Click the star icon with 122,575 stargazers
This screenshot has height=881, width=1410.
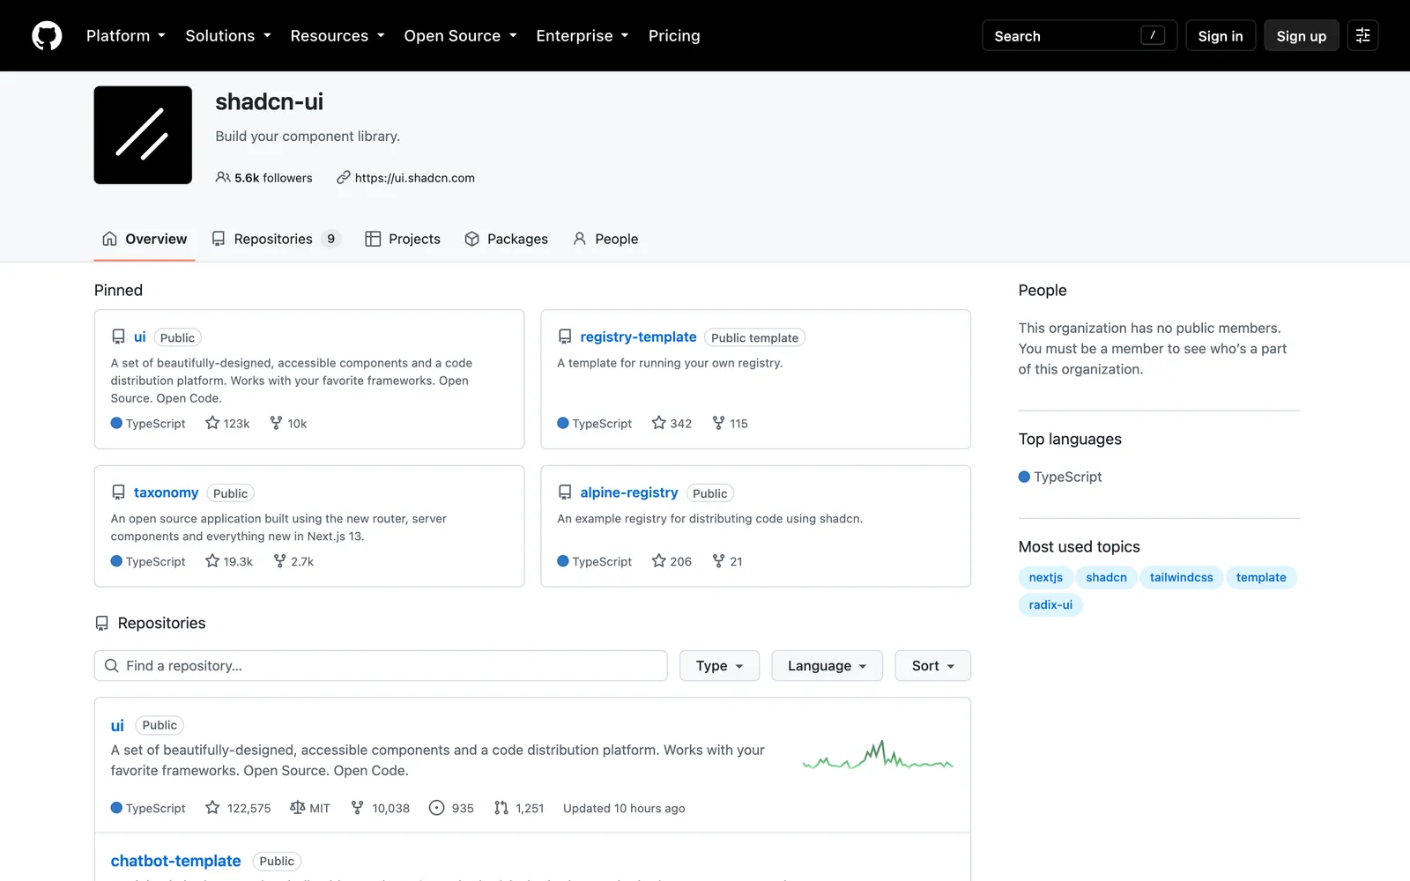pos(212,808)
